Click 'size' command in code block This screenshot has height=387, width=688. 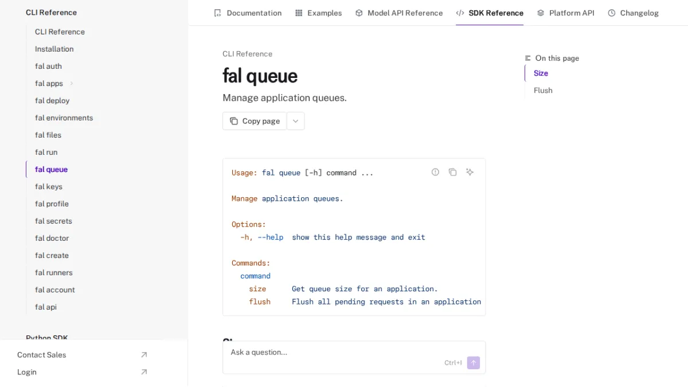click(x=257, y=288)
